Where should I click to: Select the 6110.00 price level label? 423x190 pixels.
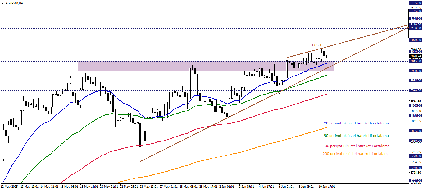pyautogui.click(x=415, y=25)
